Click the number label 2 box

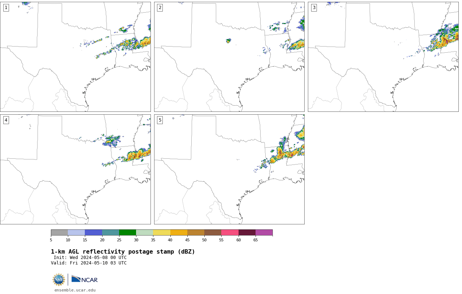tap(160, 8)
